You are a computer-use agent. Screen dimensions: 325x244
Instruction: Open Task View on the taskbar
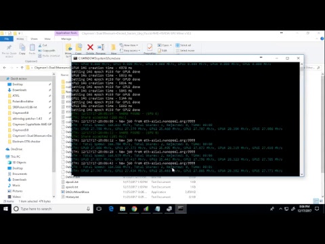click(99, 209)
